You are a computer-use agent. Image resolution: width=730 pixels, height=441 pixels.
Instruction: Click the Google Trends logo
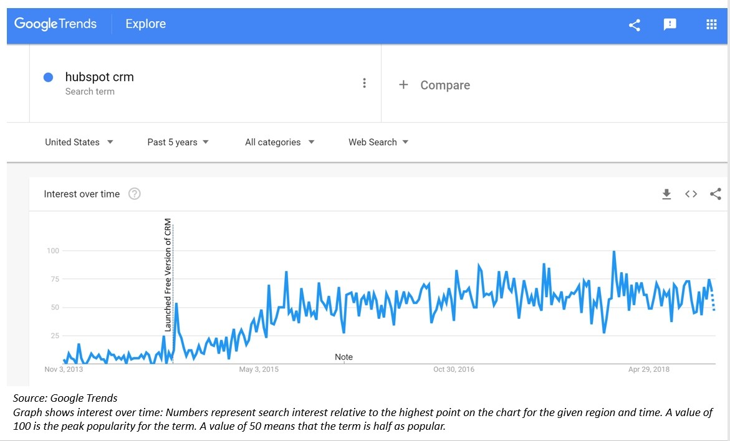[55, 24]
